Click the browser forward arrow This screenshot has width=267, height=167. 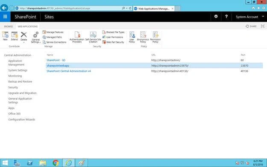pyautogui.click(x=12, y=8)
